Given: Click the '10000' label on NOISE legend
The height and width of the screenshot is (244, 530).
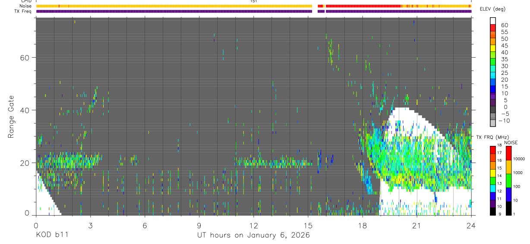Looking at the screenshot, I should coord(519,159).
